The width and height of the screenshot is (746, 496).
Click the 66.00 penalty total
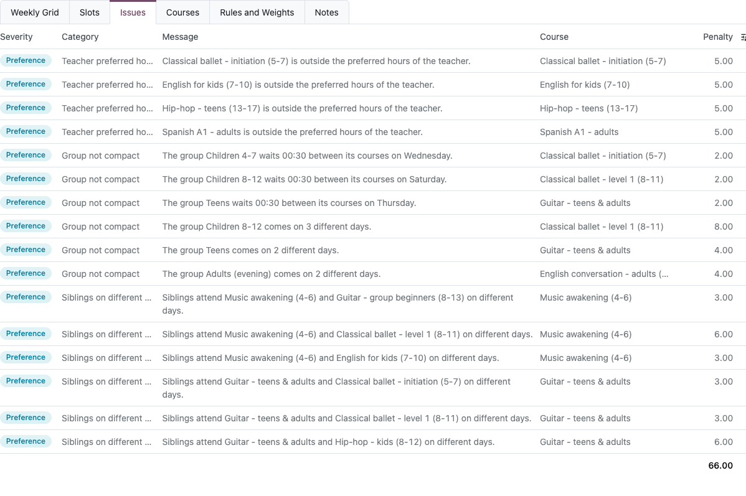(x=720, y=466)
